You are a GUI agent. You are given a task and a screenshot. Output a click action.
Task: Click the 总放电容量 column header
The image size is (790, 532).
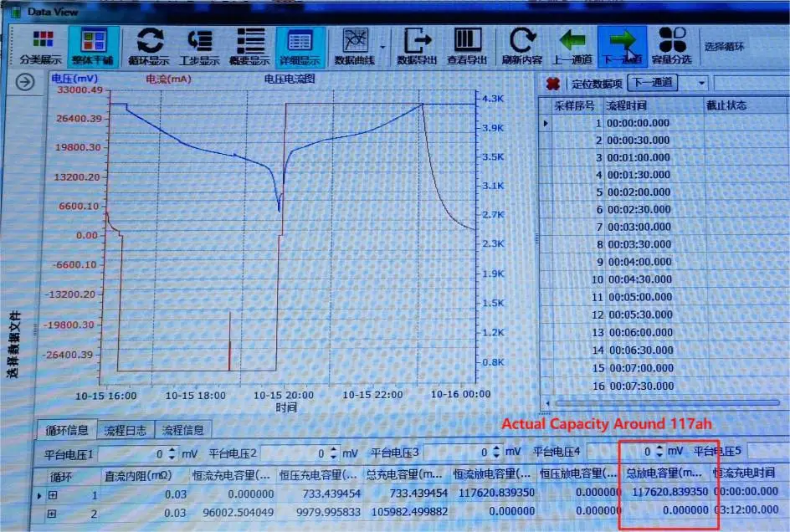coord(664,473)
